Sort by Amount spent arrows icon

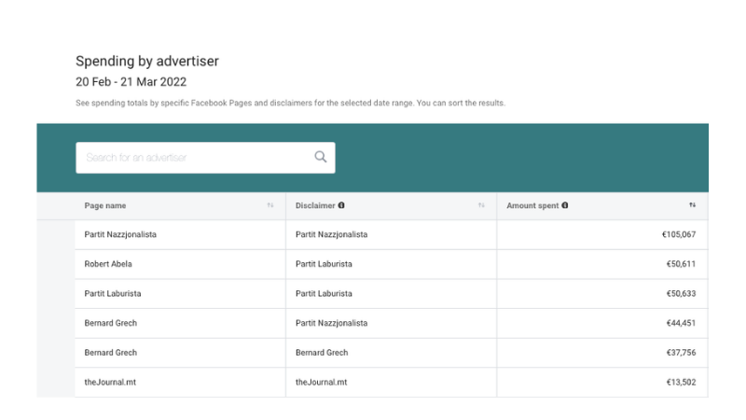tap(692, 205)
